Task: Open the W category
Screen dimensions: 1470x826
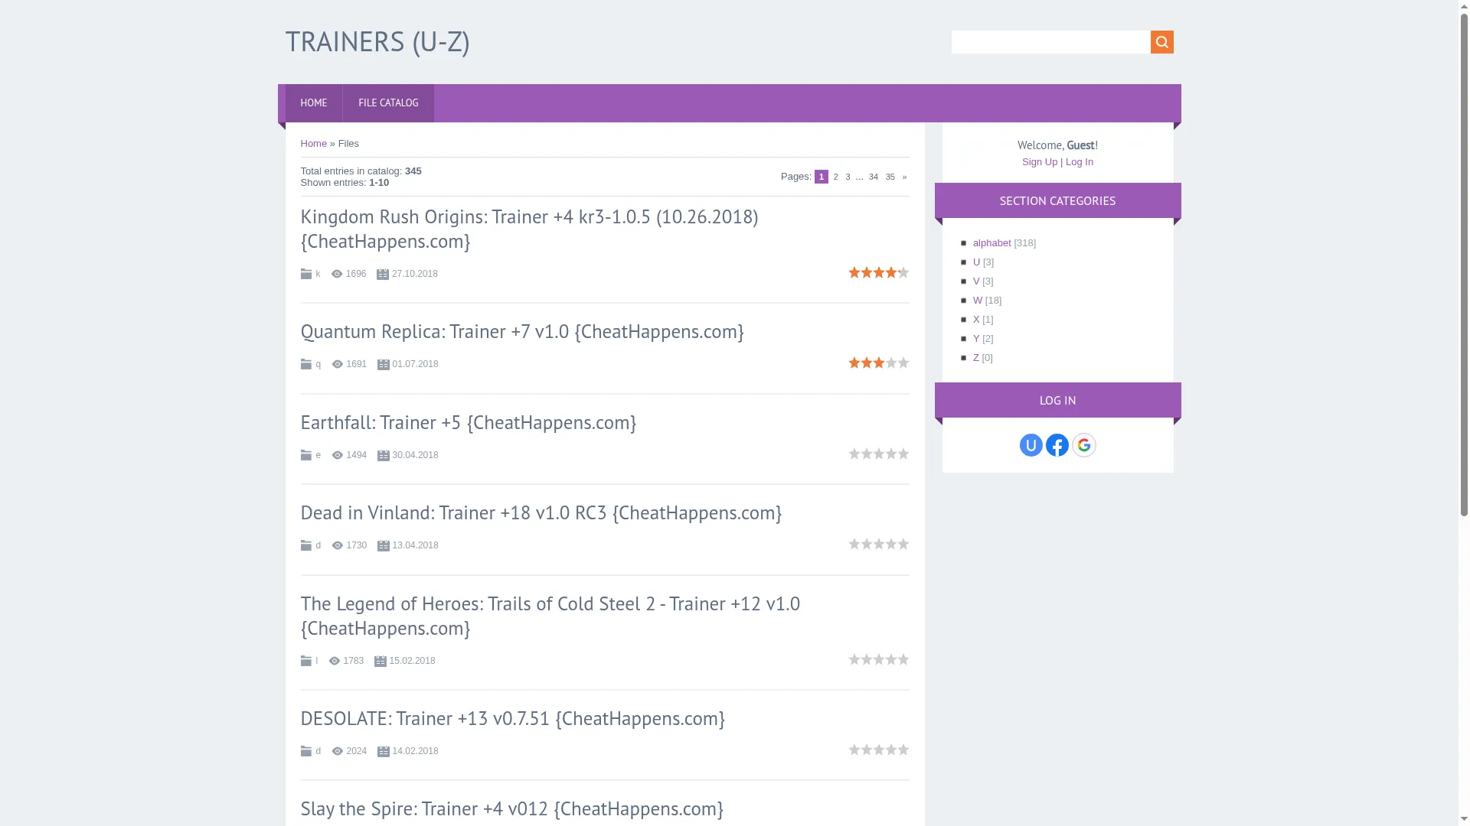Action: point(978,301)
